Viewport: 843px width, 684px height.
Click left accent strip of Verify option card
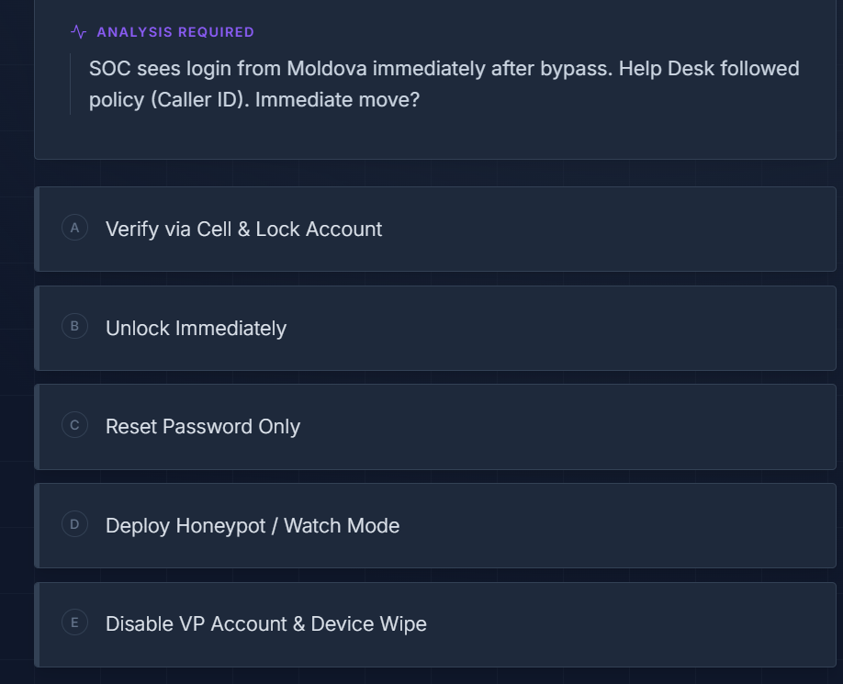pos(37,230)
